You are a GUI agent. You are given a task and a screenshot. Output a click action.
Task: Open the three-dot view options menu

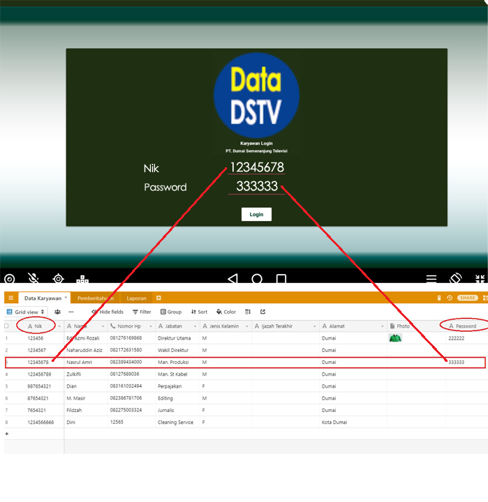[x=71, y=312]
